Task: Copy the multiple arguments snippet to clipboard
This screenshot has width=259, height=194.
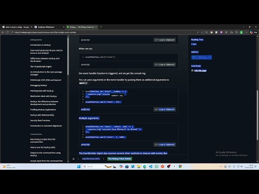Action: (165, 145)
